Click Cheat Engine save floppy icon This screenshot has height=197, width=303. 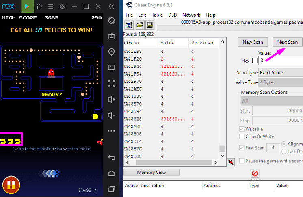tap(150, 25)
